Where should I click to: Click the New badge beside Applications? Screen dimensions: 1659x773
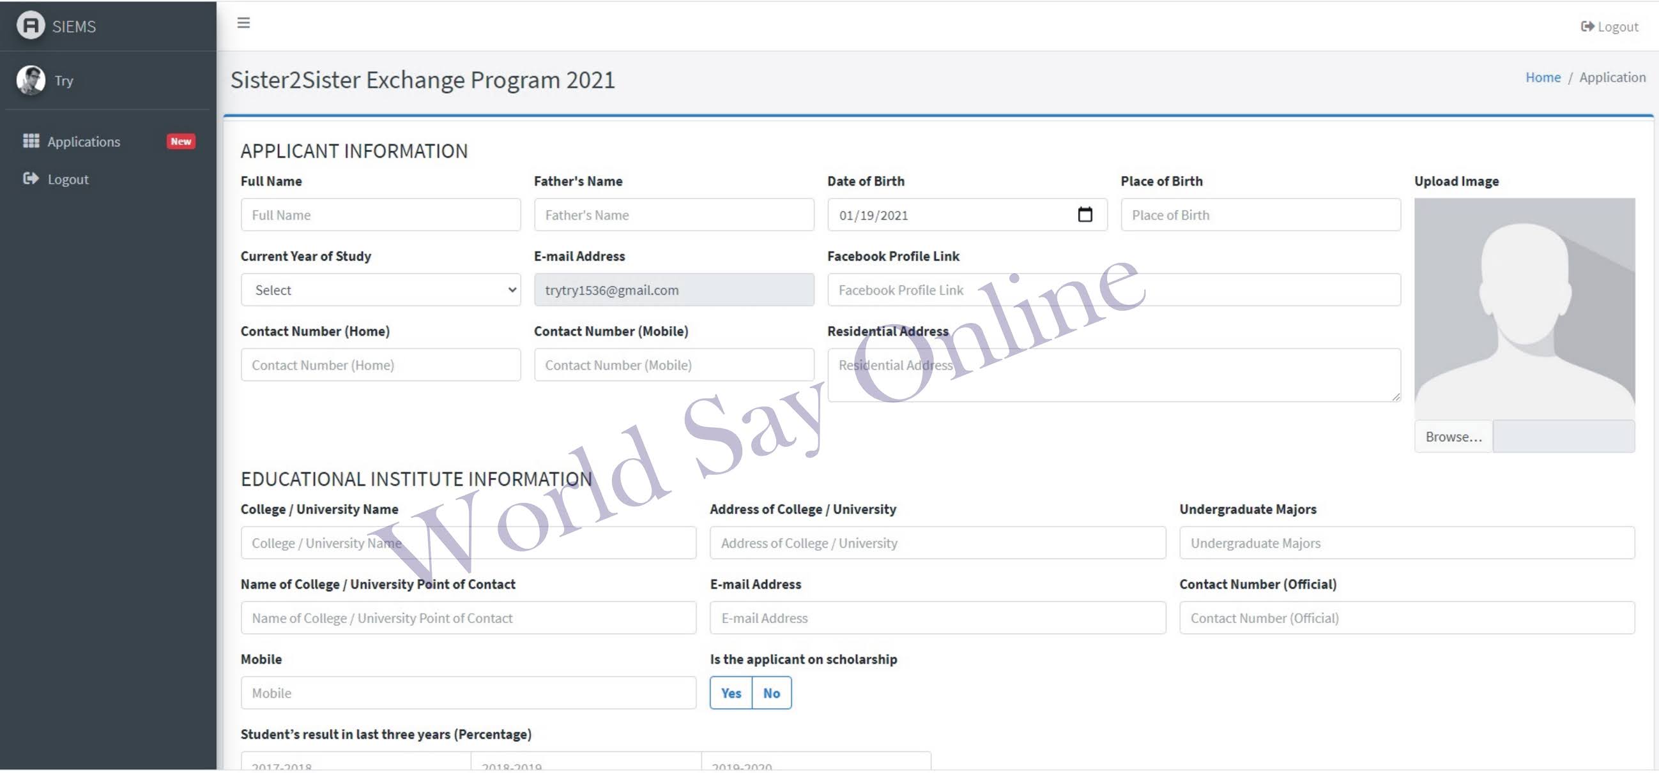click(180, 142)
